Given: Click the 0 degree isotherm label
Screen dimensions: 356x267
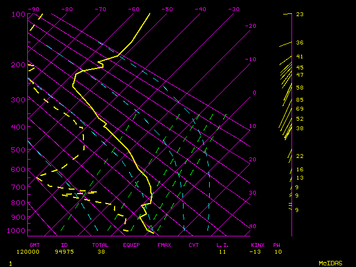Looking at the screenshot, I should coord(254,93).
